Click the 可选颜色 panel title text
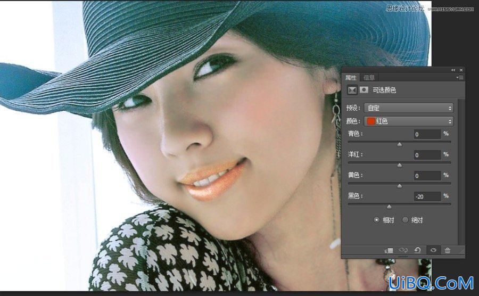 coord(384,90)
